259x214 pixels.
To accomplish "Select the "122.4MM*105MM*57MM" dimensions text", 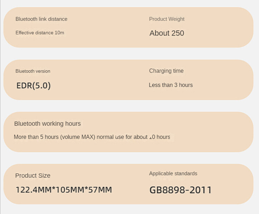I will 64,190.
